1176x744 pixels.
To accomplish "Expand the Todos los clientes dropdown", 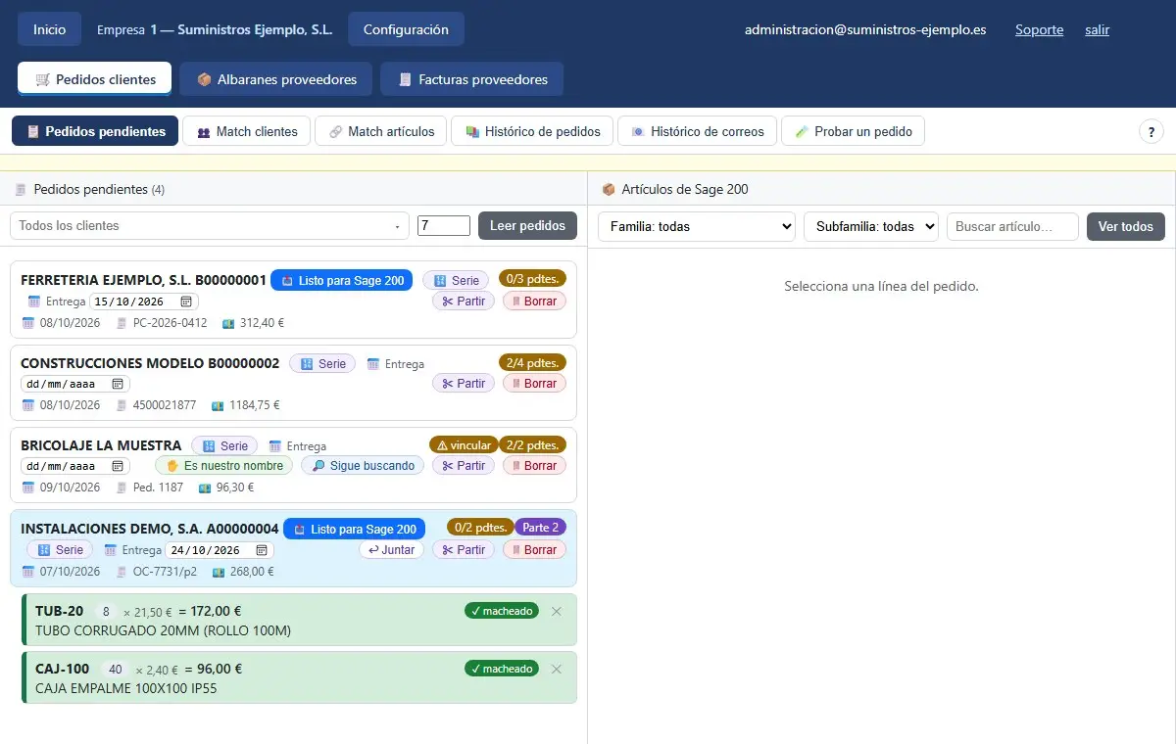I will [x=210, y=225].
